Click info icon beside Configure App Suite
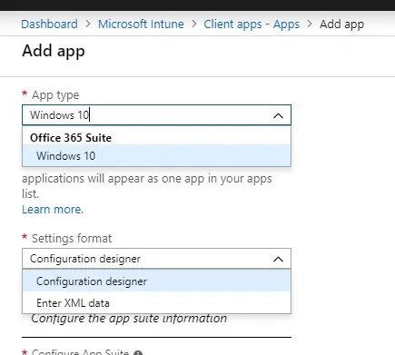The width and height of the screenshot is (395, 355). (138, 353)
